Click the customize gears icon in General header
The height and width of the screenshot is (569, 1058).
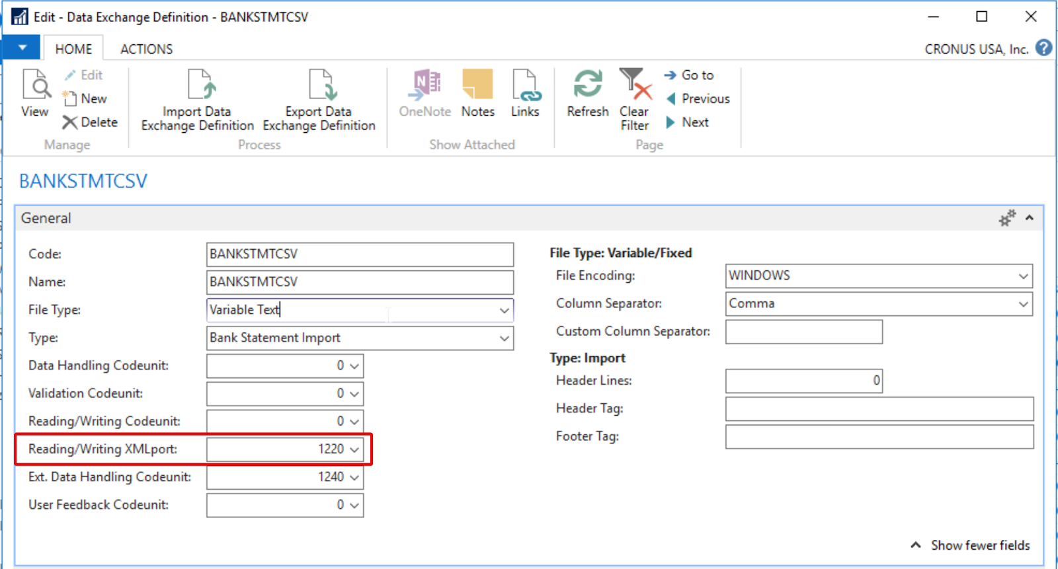[1007, 217]
